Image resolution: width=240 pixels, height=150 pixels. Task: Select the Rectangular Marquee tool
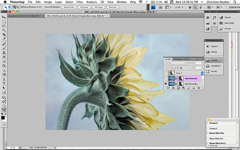4,22
